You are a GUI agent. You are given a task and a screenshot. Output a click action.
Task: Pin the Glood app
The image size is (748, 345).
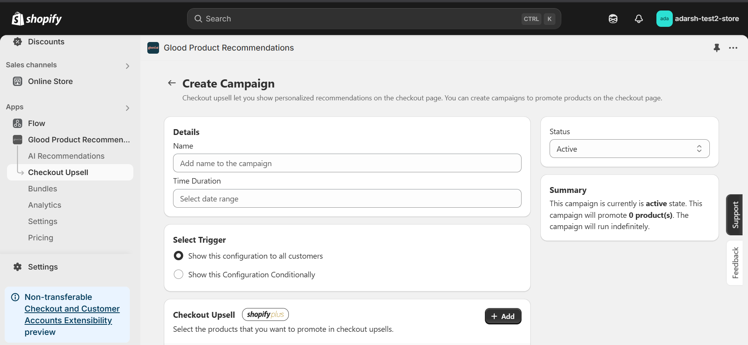tap(716, 48)
